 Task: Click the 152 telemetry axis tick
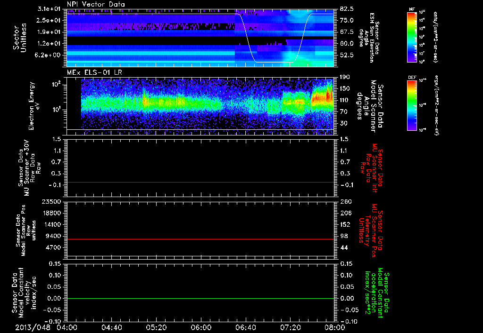point(345,224)
